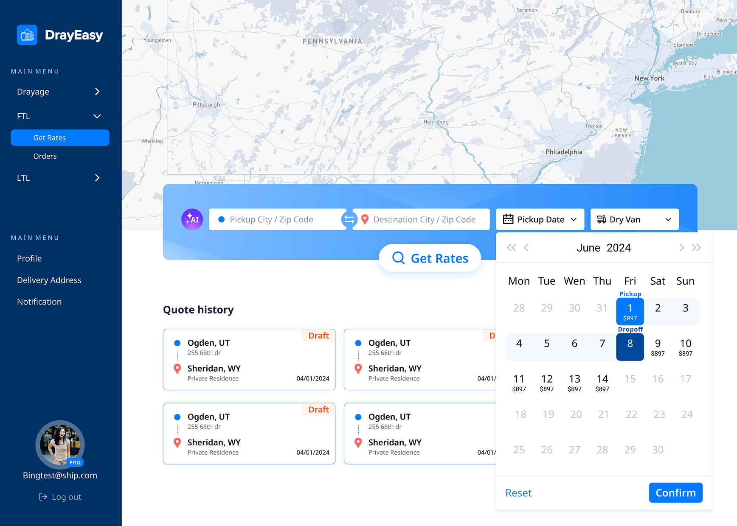Reset the calendar selection
737x526 pixels.
pyautogui.click(x=518, y=492)
